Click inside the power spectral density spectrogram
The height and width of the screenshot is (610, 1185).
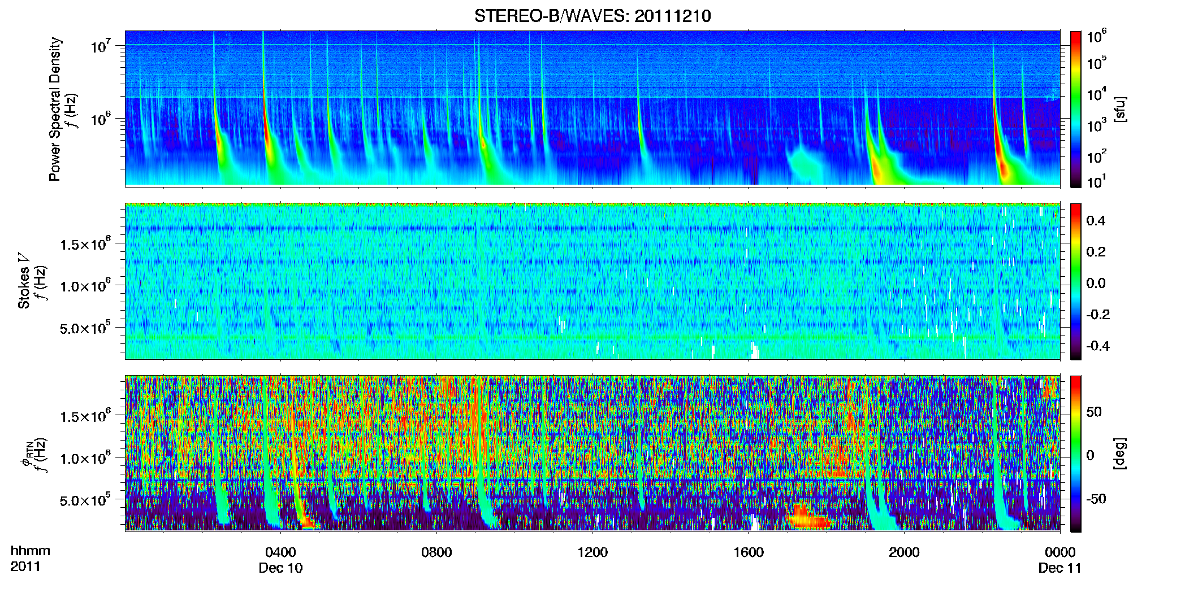592,108
